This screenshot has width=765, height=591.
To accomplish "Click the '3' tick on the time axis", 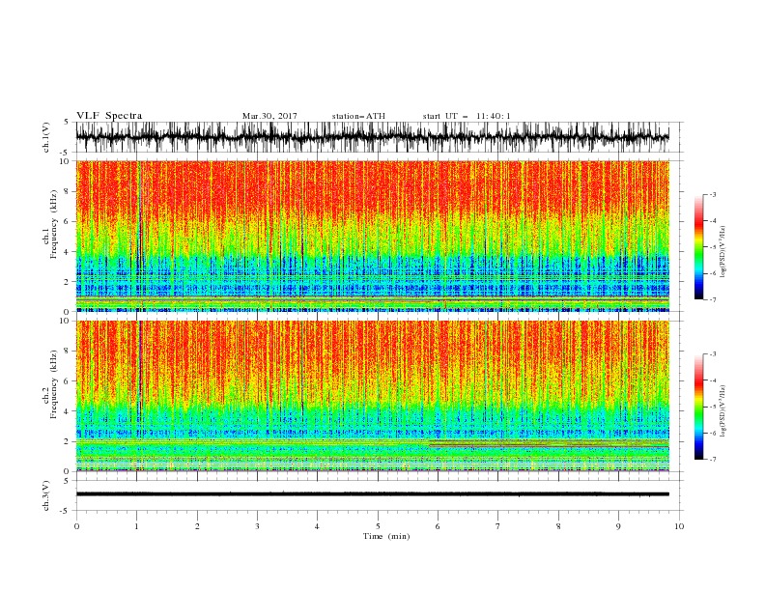I will pos(258,526).
